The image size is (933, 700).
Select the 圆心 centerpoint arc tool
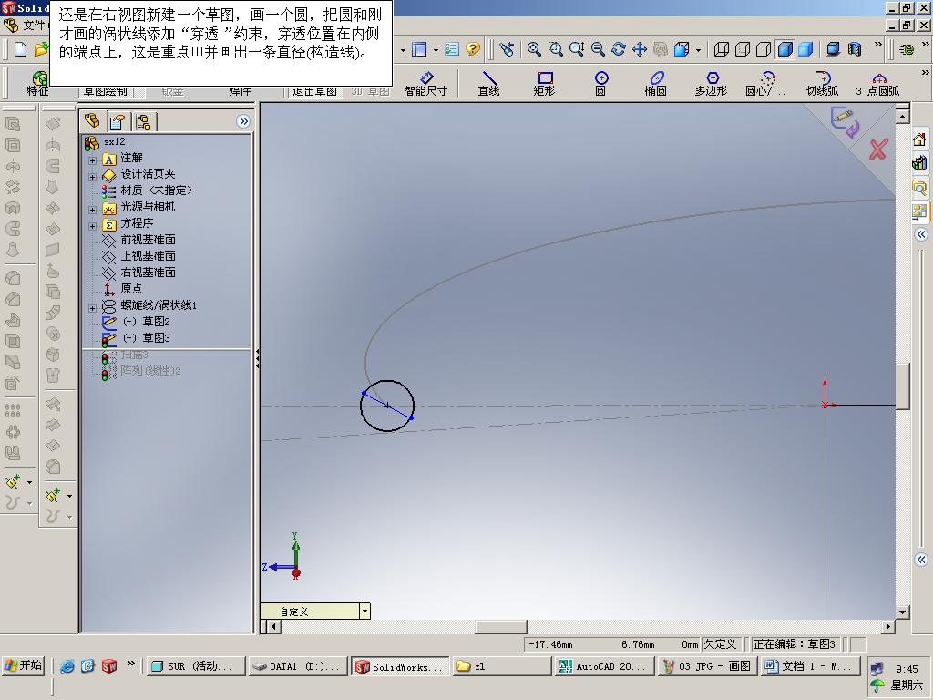point(765,83)
